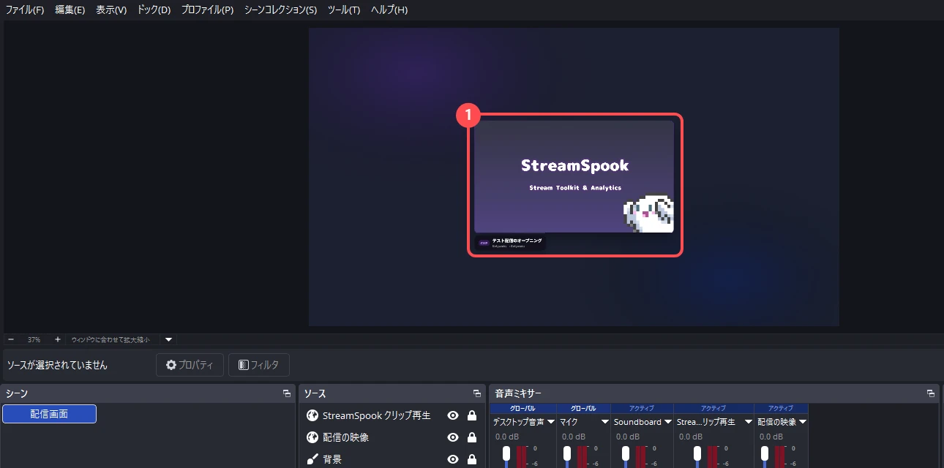944x468 pixels.
Task: Toggle visibility of 配信の映像 source
Action: pyautogui.click(x=453, y=437)
